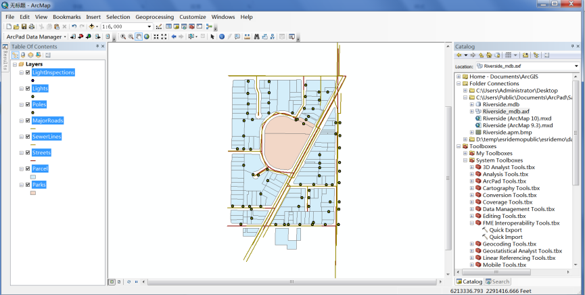The image size is (585, 295).
Task: Zoom to Full Extent globe
Action: (x=146, y=37)
